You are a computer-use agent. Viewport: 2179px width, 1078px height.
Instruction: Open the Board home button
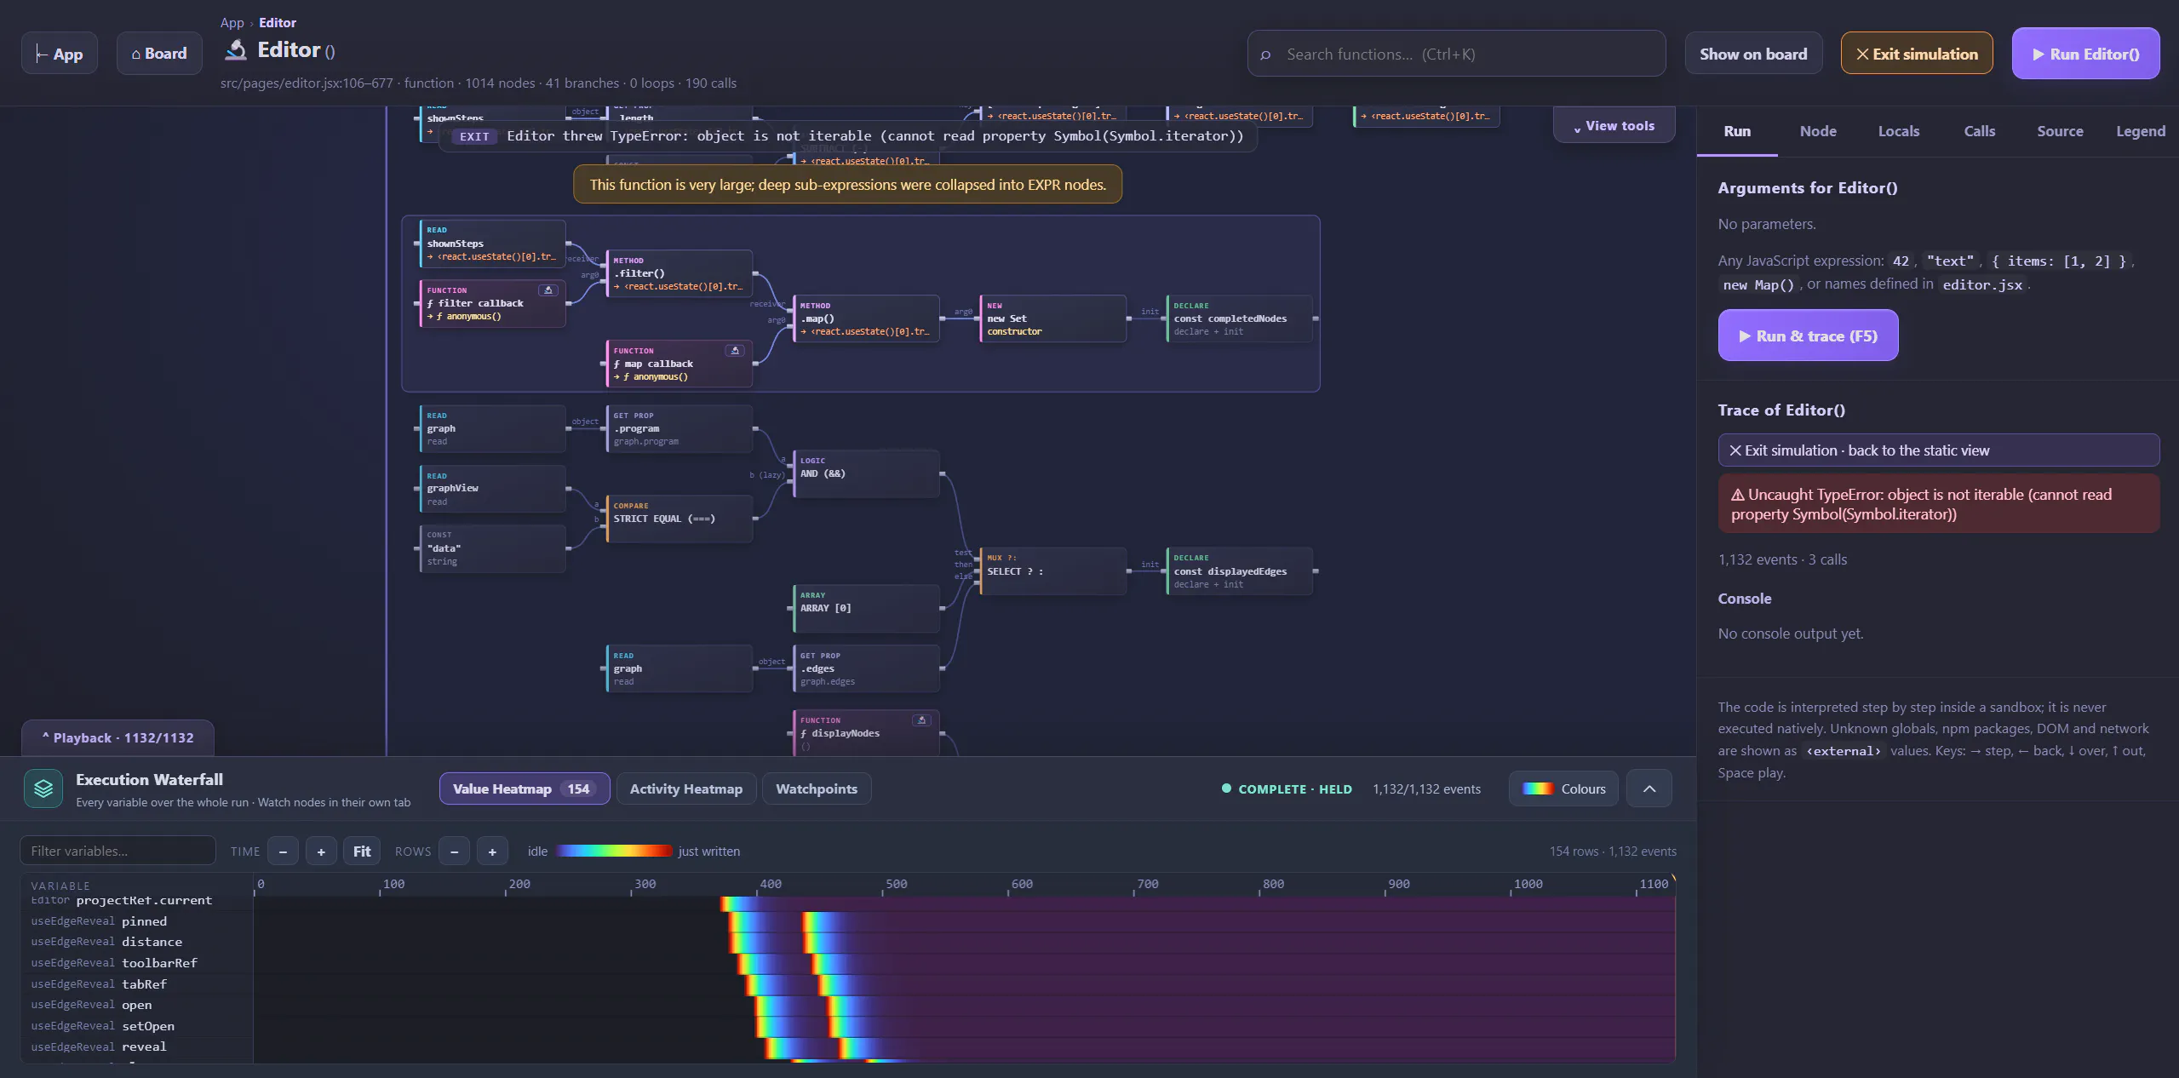(x=159, y=54)
